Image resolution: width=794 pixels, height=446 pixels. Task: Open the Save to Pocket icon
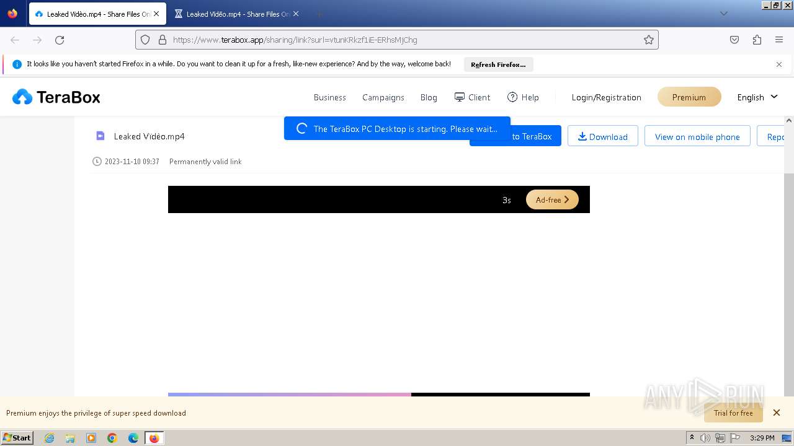[734, 40]
